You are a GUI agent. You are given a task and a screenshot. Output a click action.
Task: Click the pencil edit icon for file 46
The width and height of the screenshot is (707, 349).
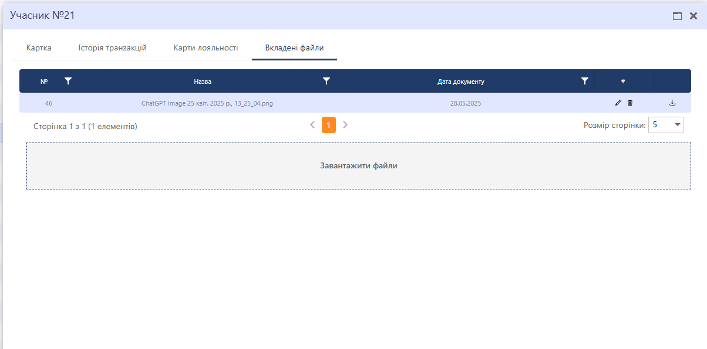[x=618, y=103]
